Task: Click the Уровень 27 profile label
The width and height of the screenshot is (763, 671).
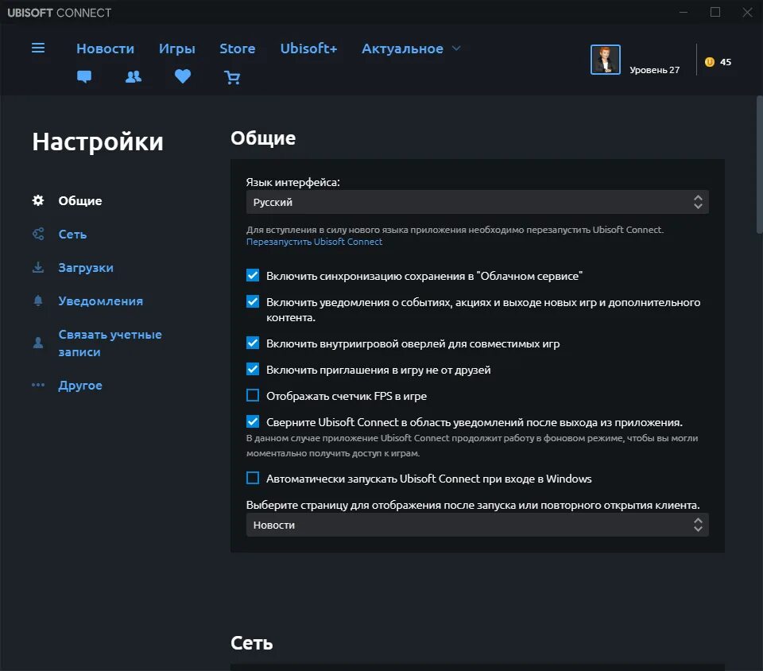Action: 654,70
